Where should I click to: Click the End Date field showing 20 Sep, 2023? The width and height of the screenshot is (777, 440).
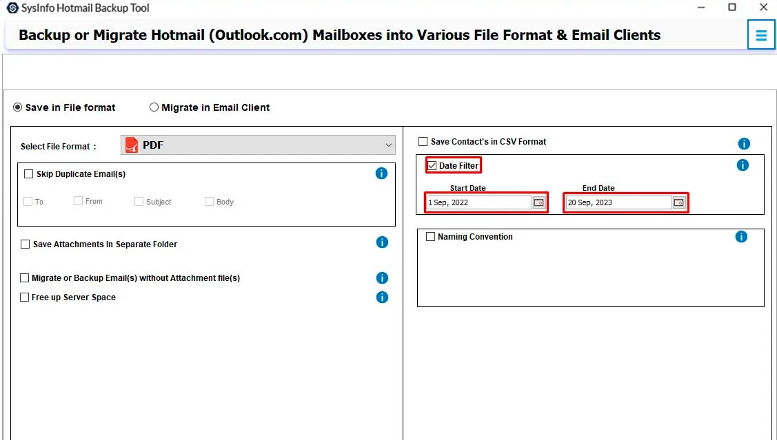point(619,202)
